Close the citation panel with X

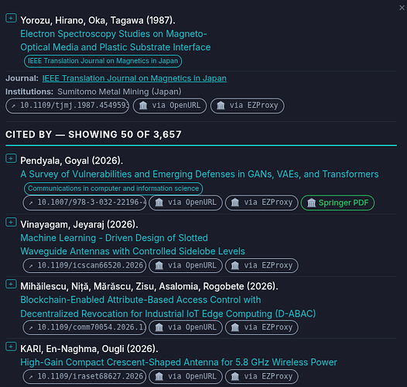[x=402, y=8]
